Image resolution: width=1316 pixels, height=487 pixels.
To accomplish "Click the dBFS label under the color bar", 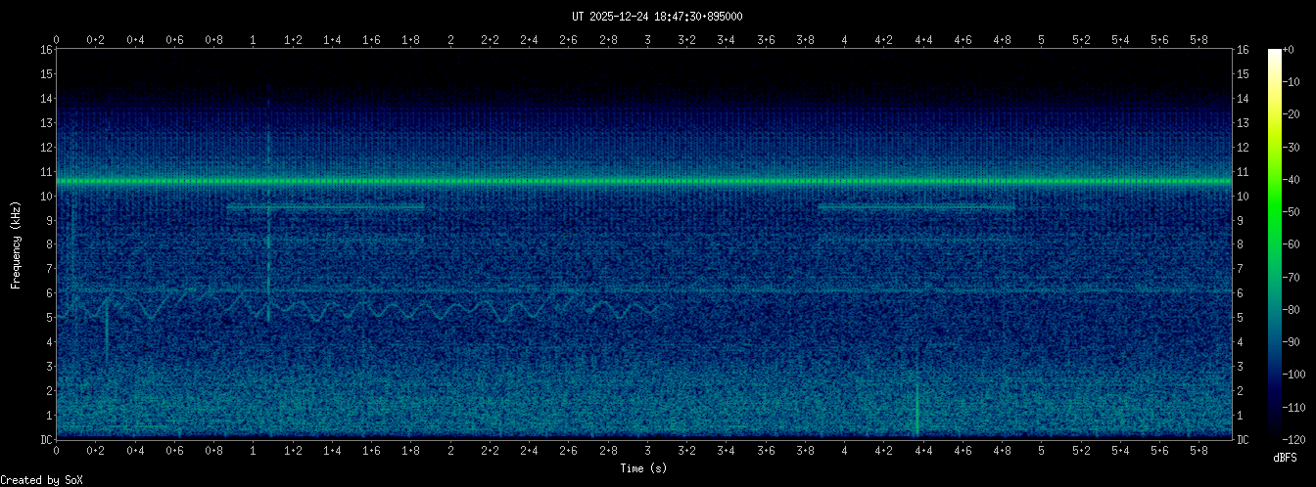I will [1286, 457].
